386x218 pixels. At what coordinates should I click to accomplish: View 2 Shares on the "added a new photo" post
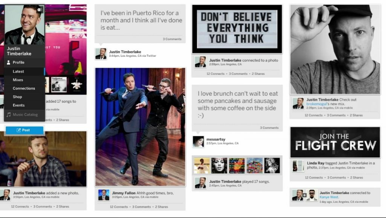63,207
